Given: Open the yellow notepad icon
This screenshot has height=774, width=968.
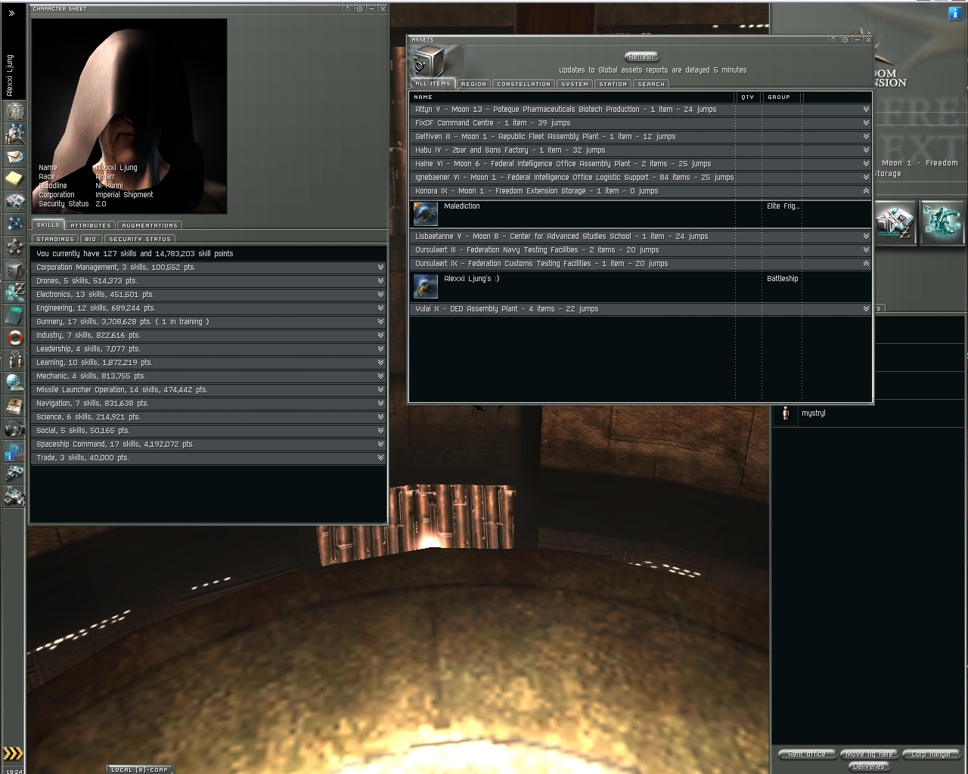Looking at the screenshot, I should coord(14,179).
